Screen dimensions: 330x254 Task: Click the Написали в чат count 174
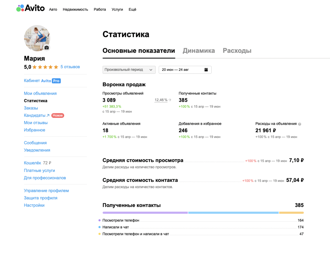pyautogui.click(x=301, y=227)
